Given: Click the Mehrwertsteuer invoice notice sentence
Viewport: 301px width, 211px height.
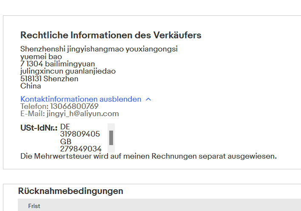Looking at the screenshot, I should click(x=148, y=156).
